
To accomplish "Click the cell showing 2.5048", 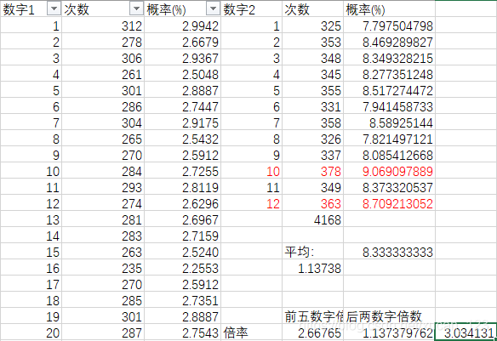I will (x=183, y=74).
